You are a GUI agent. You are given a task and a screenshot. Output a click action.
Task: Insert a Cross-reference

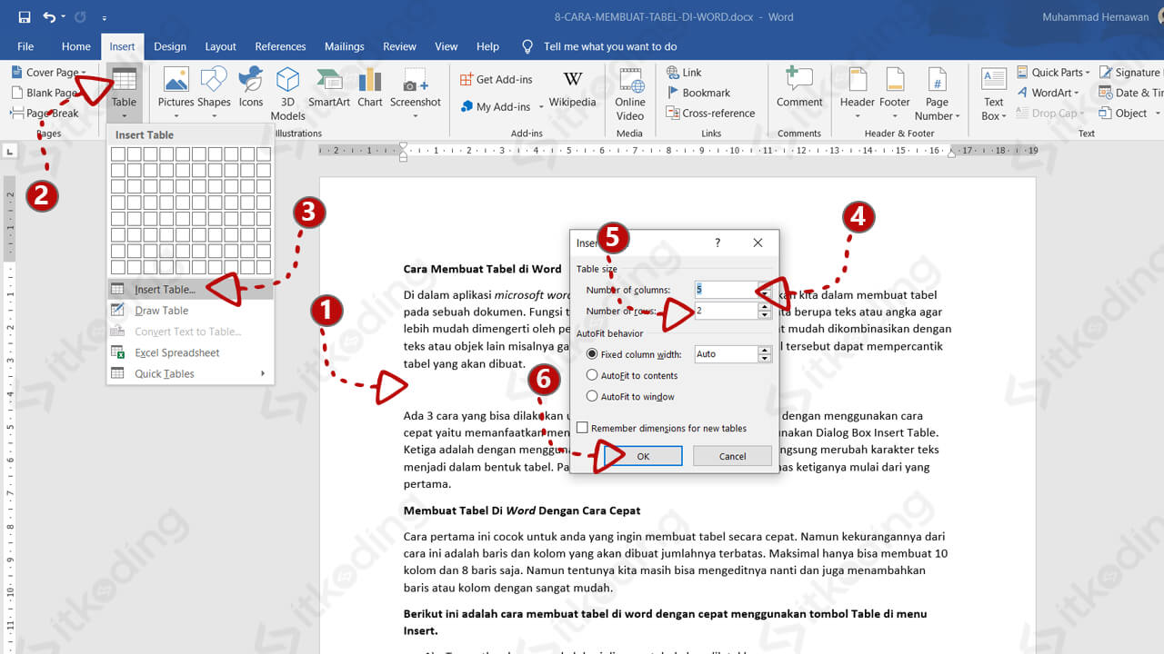[711, 114]
